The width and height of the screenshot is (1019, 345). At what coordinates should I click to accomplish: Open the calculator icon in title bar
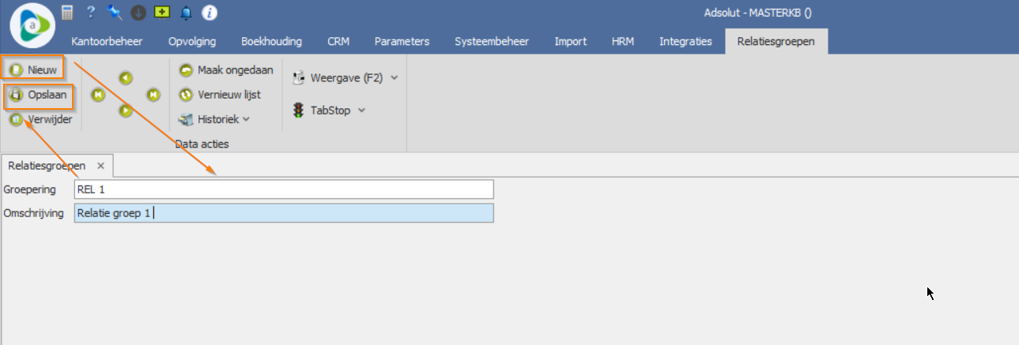pyautogui.click(x=67, y=12)
